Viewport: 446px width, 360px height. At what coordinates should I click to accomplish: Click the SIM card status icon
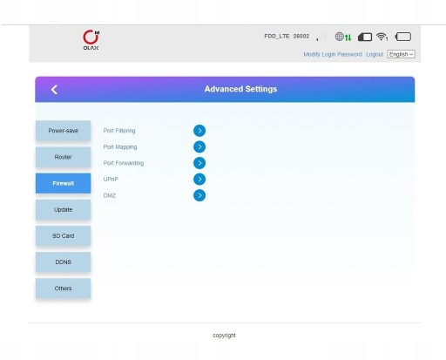[365, 37]
